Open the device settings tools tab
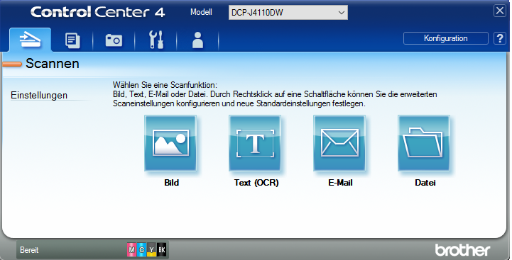Viewport: 512px width, 260px height. [x=156, y=40]
